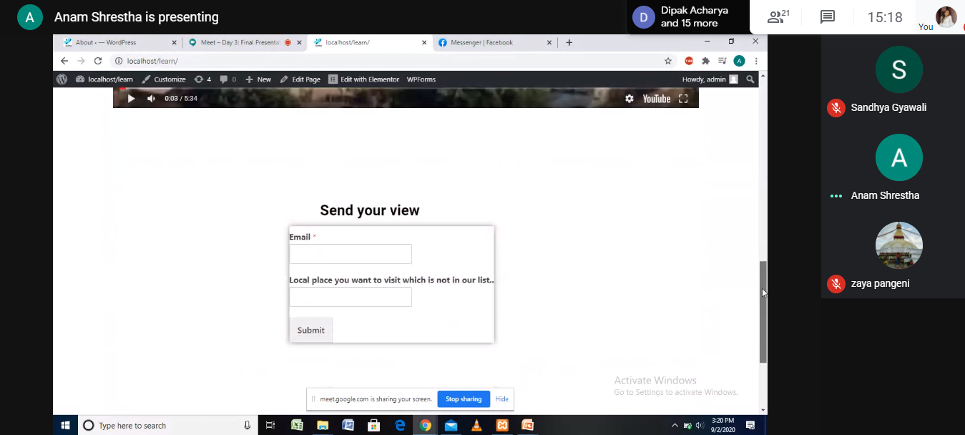Hide the screen sharing notification
965x435 pixels.
coord(502,399)
